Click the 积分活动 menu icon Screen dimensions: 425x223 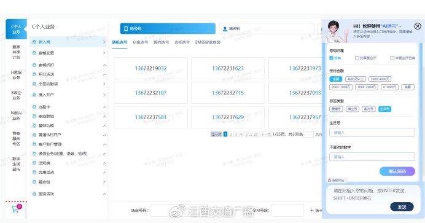click(34, 74)
